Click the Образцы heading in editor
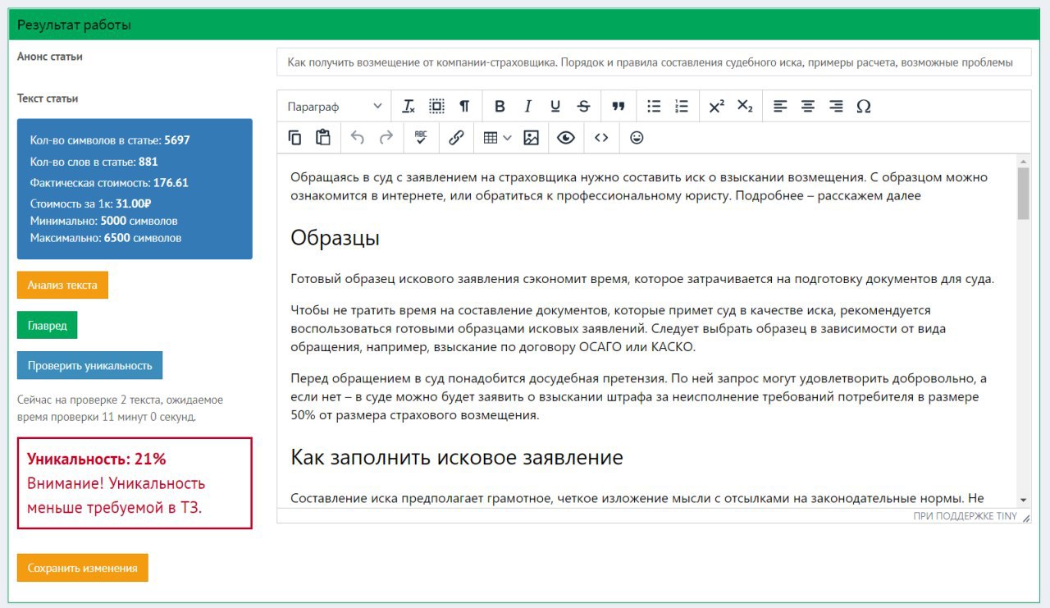The image size is (1050, 608). (335, 239)
